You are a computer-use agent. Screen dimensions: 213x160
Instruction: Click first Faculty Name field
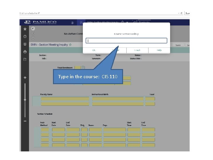(x=65, y=99)
